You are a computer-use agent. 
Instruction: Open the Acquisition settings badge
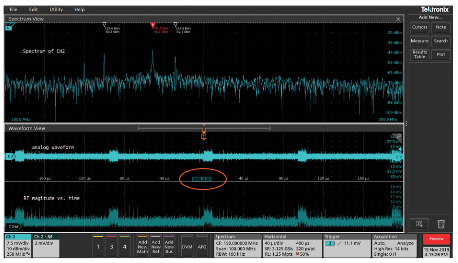click(394, 245)
